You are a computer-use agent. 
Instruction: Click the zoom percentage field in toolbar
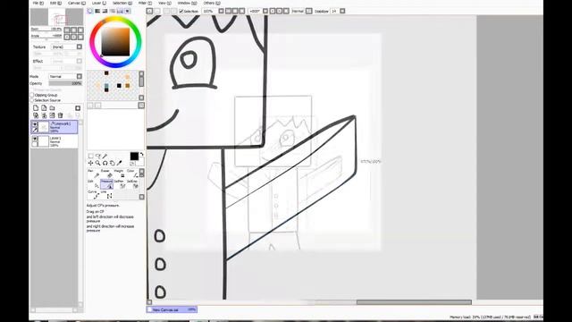pyautogui.click(x=210, y=12)
